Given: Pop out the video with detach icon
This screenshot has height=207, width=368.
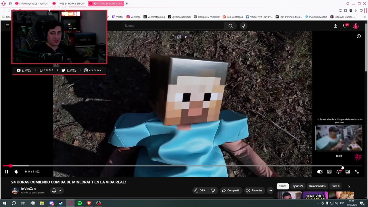Looking at the screenshot, I should click(179, 37).
